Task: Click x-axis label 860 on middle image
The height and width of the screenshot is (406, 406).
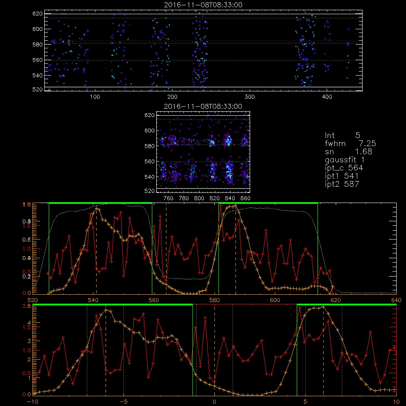Action: coord(246,199)
